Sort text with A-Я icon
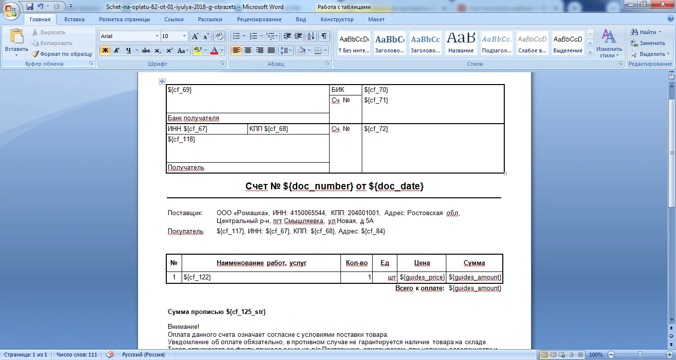676x360 pixels. pos(311,36)
